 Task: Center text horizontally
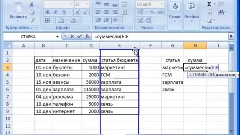point(106,12)
